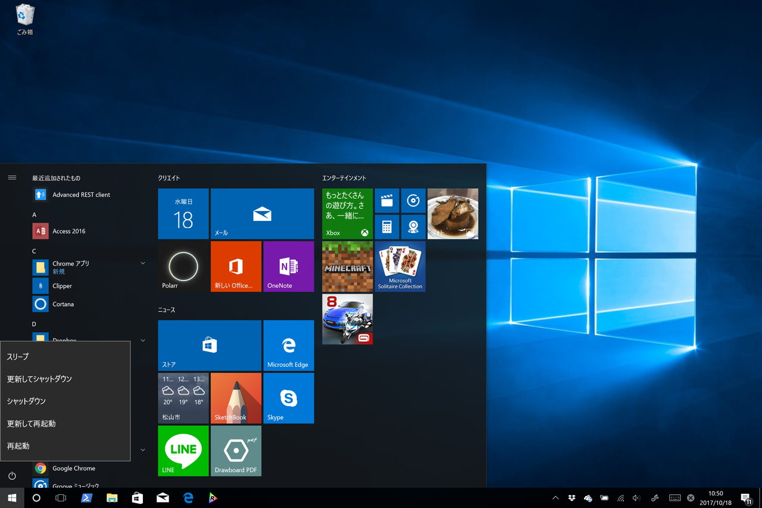Select スリープ in the power menu
Screen dimensions: 762x508
point(65,356)
